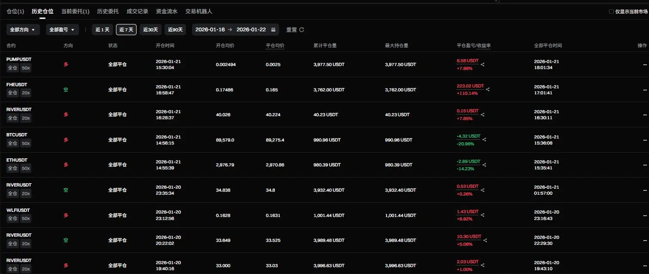Open the 当前委托(1) tab
The width and height of the screenshot is (649, 274).
(75, 12)
